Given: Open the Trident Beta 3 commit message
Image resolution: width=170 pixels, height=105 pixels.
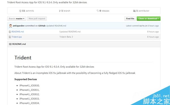Looking at the screenshot, I should pyautogui.click(x=66, y=37).
